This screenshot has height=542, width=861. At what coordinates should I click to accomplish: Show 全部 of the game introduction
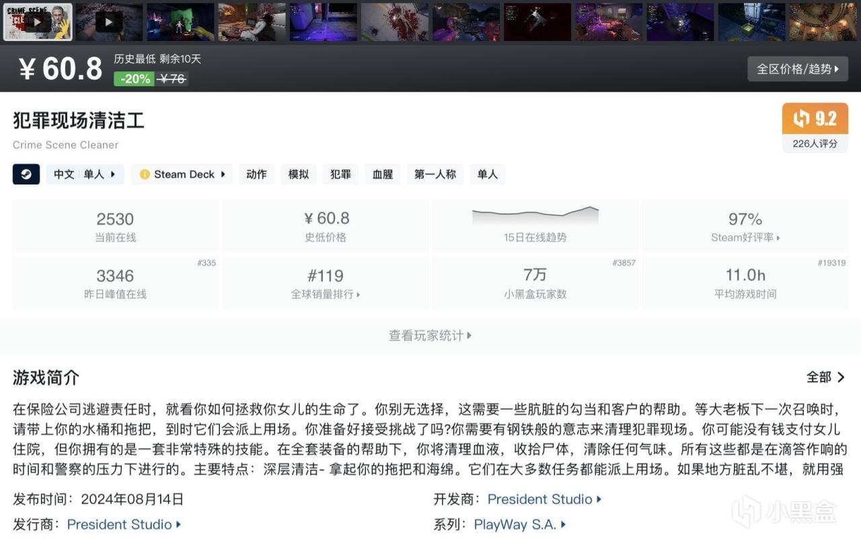826,377
